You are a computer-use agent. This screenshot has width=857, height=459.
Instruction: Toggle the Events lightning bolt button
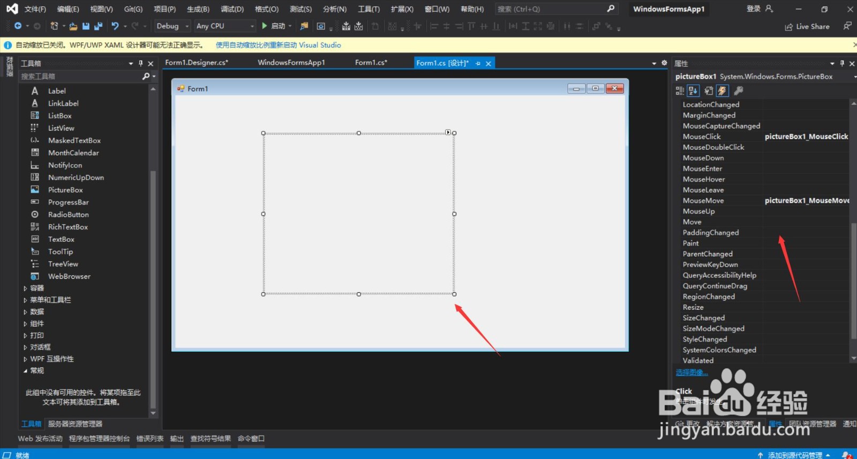click(x=723, y=91)
